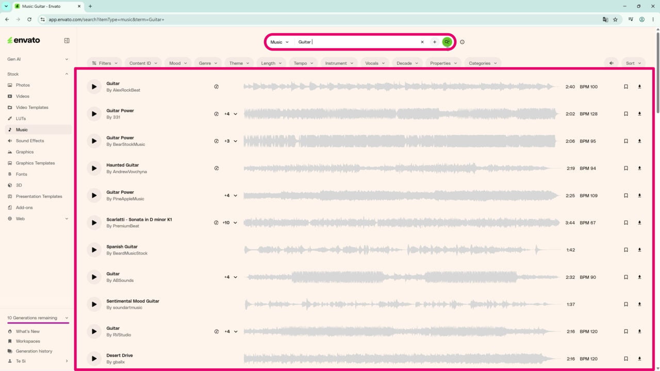Expand the Sort dropdown
The width and height of the screenshot is (660, 371).
click(633, 63)
